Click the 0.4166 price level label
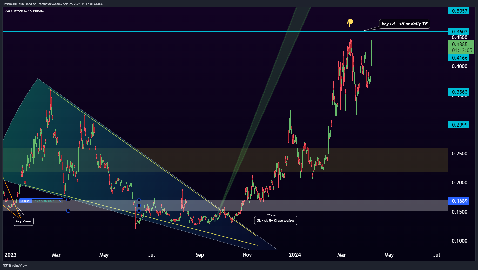Viewport: 478px width, 270px height. click(459, 58)
